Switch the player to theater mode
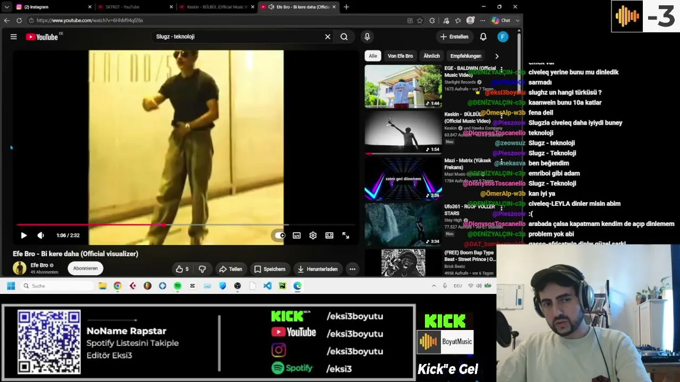 [329, 236]
